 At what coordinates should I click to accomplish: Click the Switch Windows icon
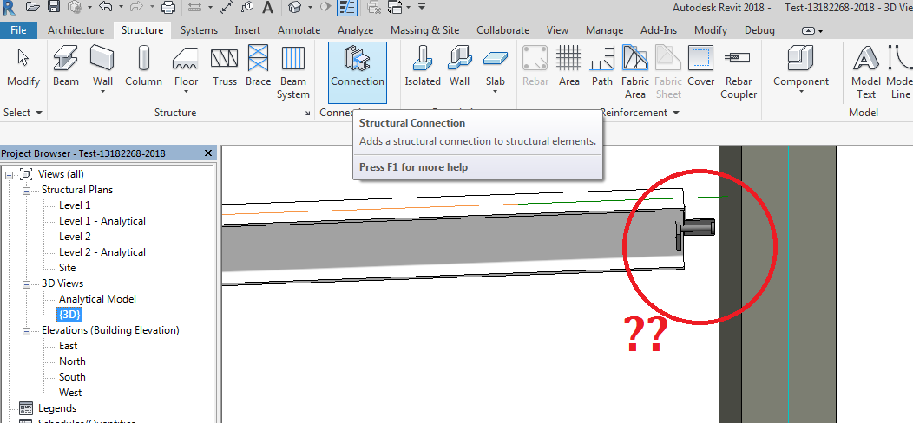(396, 7)
